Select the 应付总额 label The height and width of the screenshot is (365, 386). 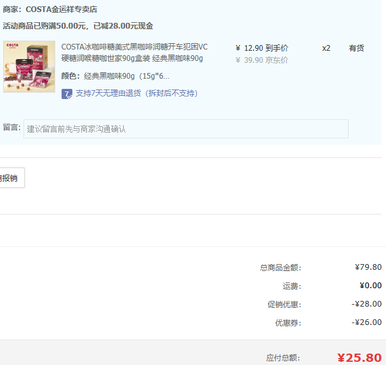coord(283,358)
